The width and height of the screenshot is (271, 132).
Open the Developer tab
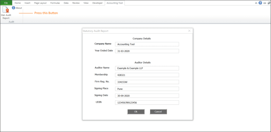97,3
